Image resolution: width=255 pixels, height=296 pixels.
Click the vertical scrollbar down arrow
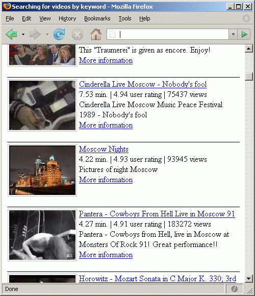coord(249,279)
